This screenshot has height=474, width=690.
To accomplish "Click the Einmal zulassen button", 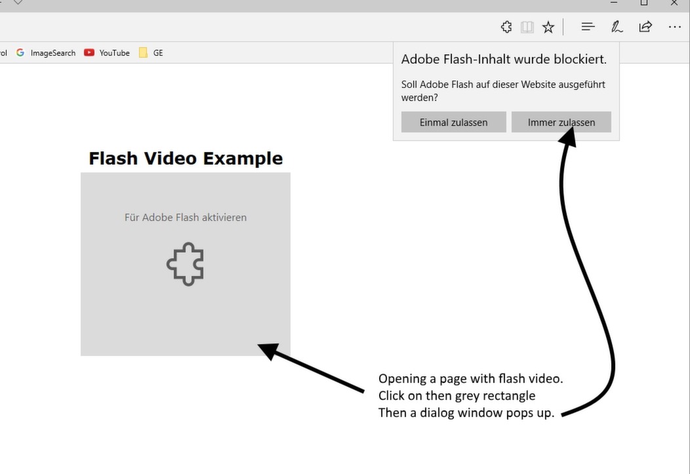I will (x=454, y=122).
